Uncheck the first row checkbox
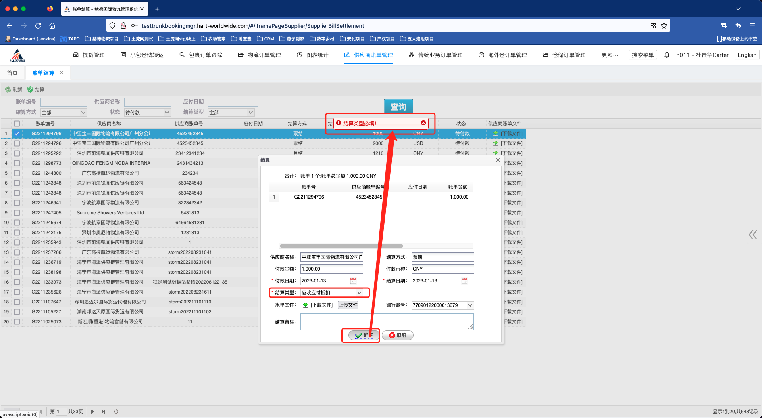Image resolution: width=762 pixels, height=418 pixels. click(17, 134)
